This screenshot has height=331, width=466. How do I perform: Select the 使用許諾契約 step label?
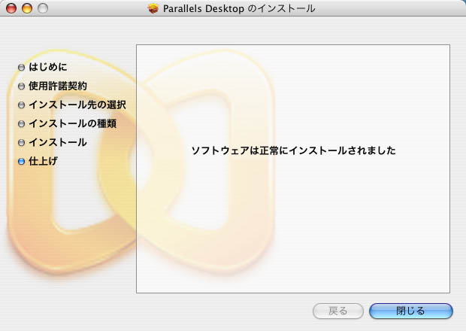coord(57,86)
